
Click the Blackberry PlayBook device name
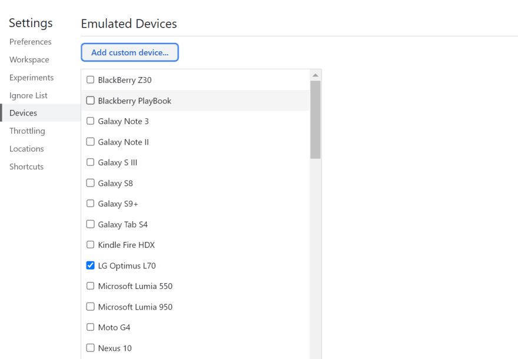[134, 101]
